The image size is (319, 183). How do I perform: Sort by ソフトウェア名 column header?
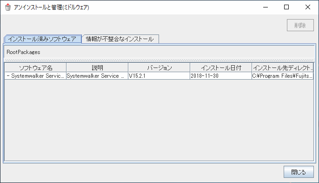[x=36, y=68]
